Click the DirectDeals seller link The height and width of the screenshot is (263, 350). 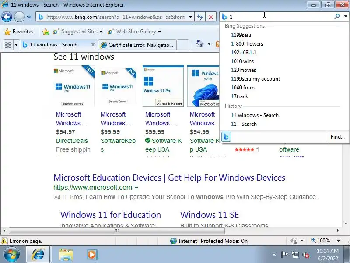click(72, 141)
